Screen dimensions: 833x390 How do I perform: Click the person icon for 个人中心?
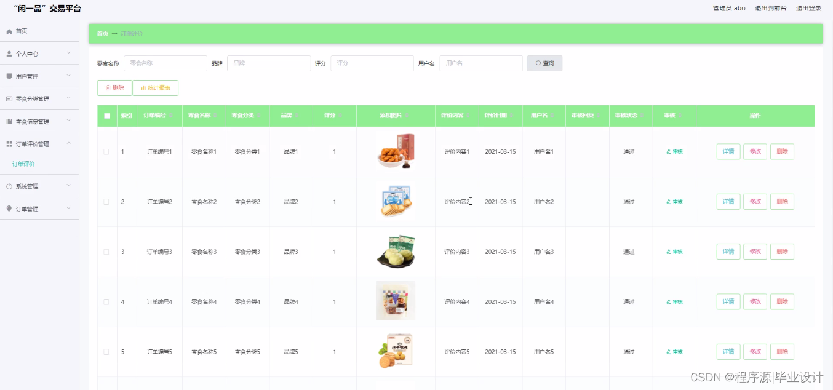pos(9,54)
